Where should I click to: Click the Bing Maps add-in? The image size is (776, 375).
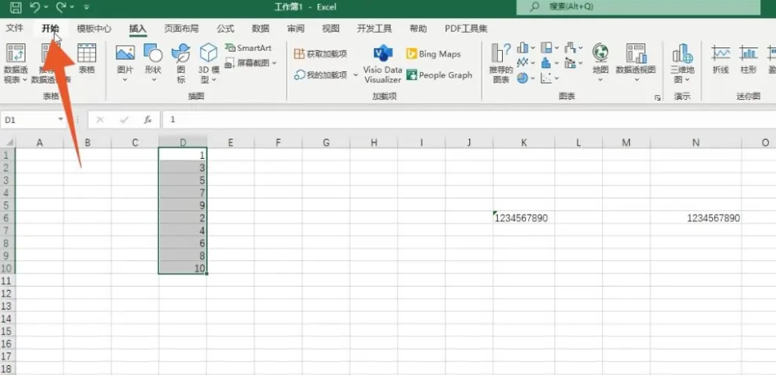[433, 54]
